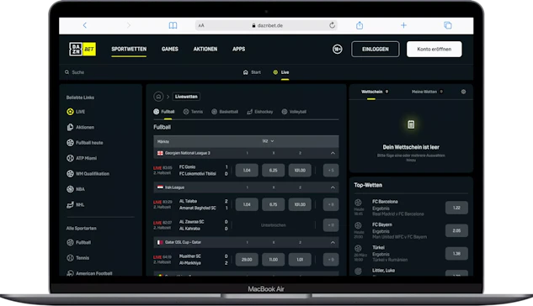Click the search magnifier icon

click(x=67, y=72)
